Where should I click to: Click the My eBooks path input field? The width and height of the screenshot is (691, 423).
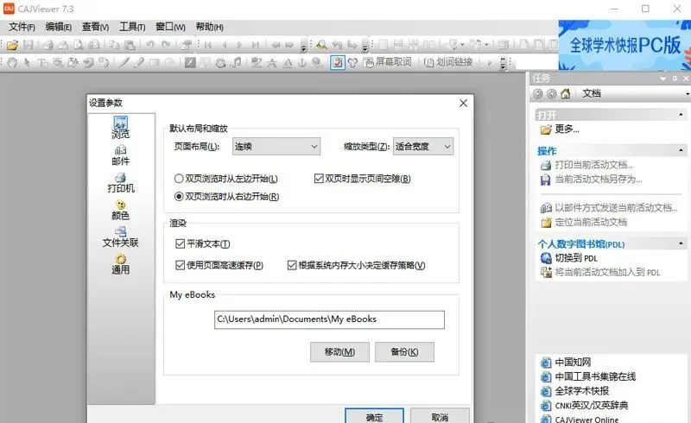[x=330, y=320]
